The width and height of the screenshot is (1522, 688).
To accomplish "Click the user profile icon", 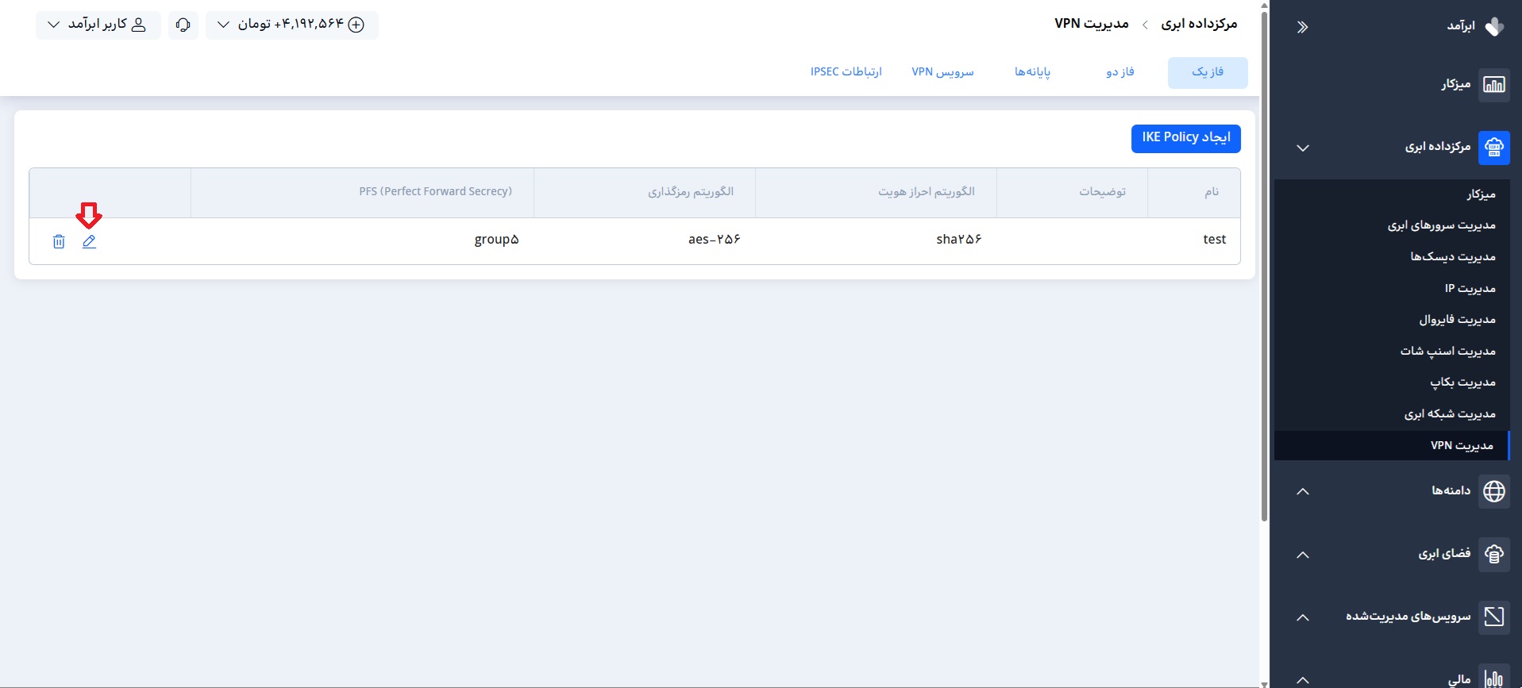I will 138,25.
